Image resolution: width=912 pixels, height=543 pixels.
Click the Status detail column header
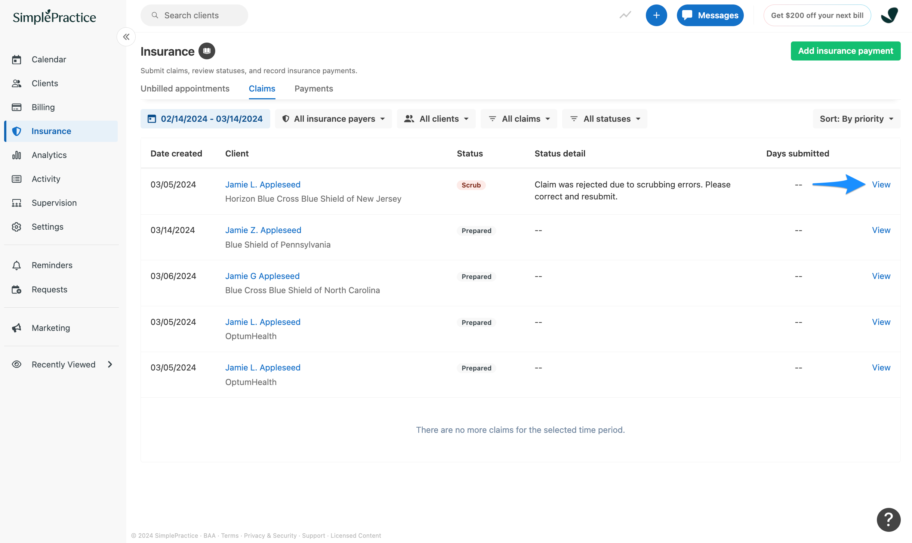560,153
